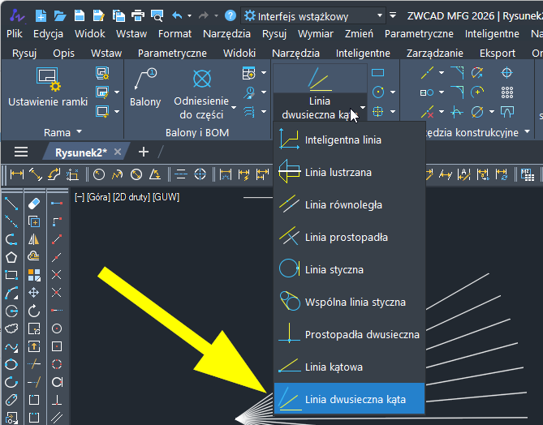Open the hamburger menu beside drawing tabs
This screenshot has width=543, height=425.
[21, 152]
